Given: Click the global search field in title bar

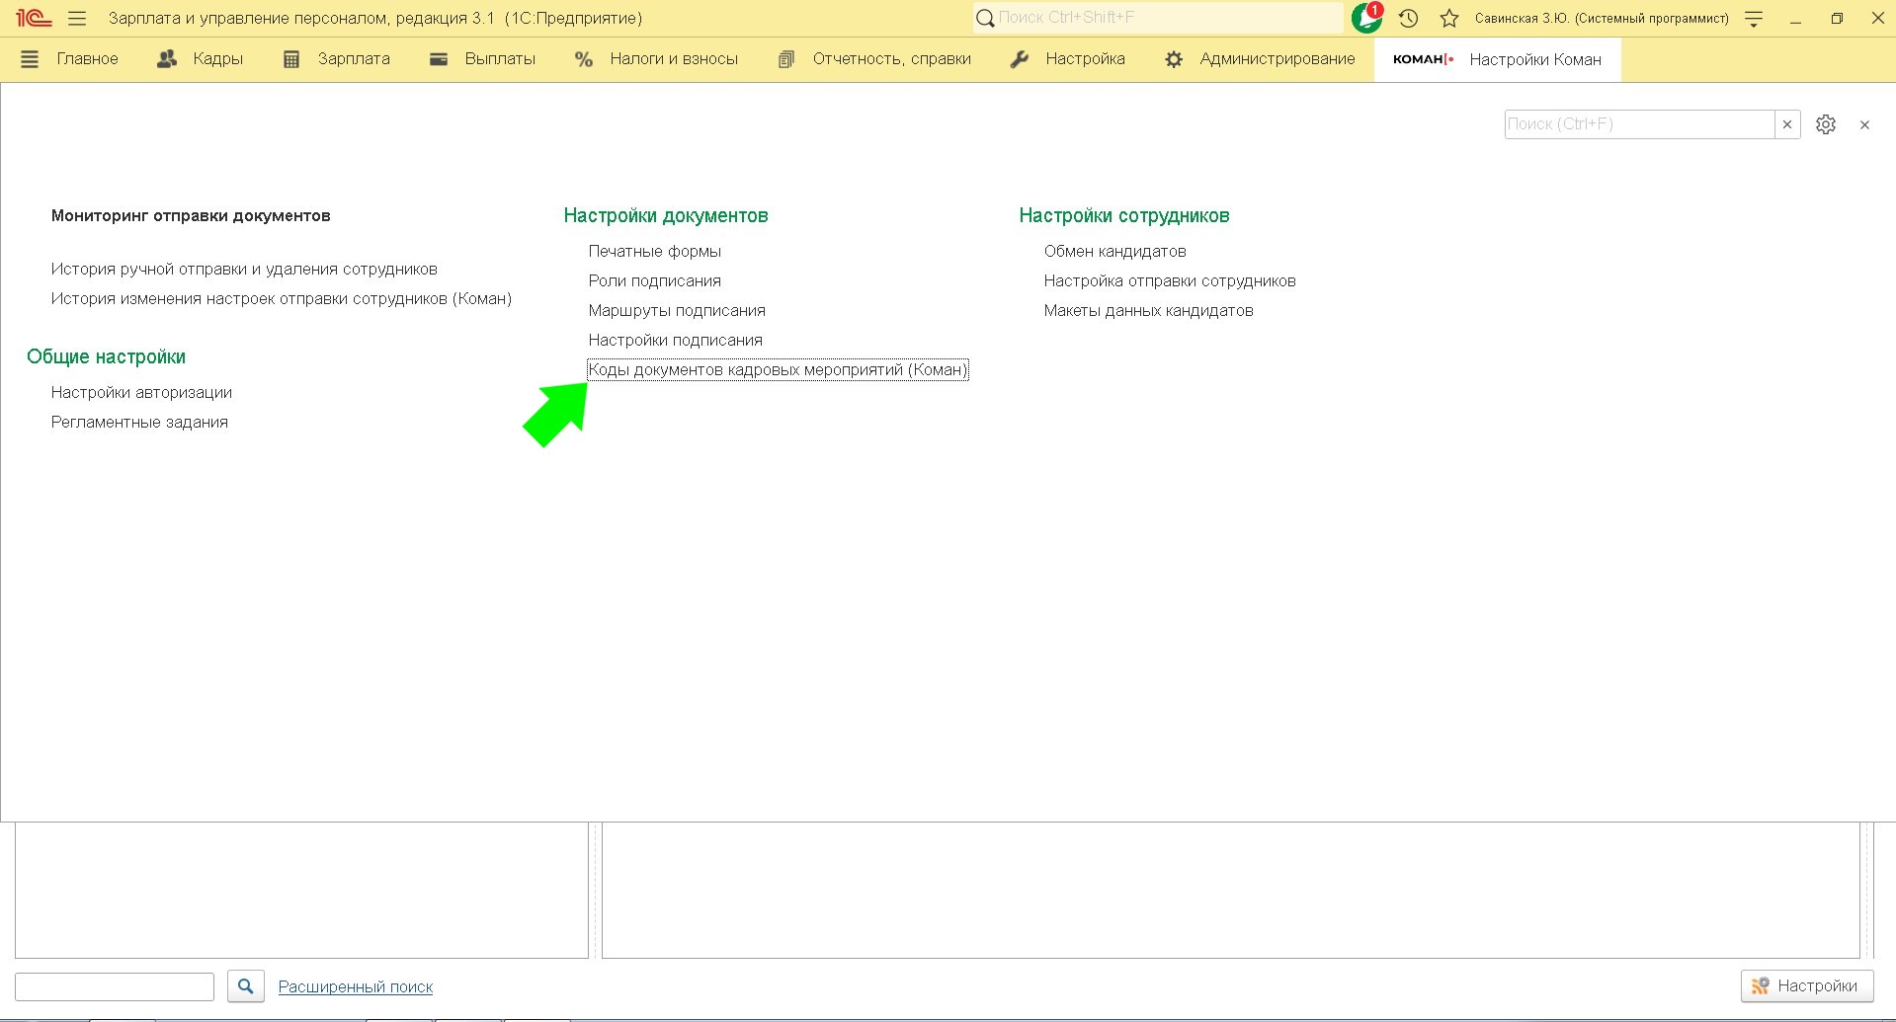Looking at the screenshot, I should [1156, 18].
